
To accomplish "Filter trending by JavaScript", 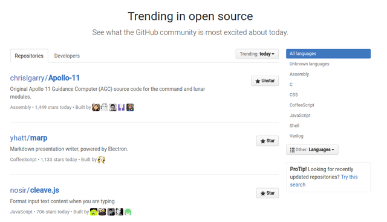I will (x=300, y=116).
